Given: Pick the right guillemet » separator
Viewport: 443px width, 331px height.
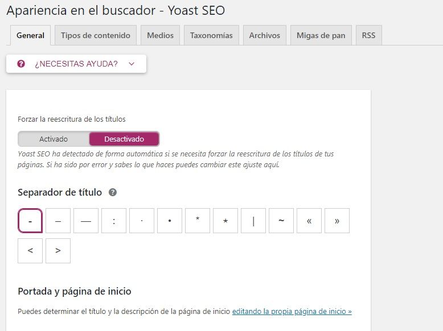Looking at the screenshot, I should (x=337, y=221).
